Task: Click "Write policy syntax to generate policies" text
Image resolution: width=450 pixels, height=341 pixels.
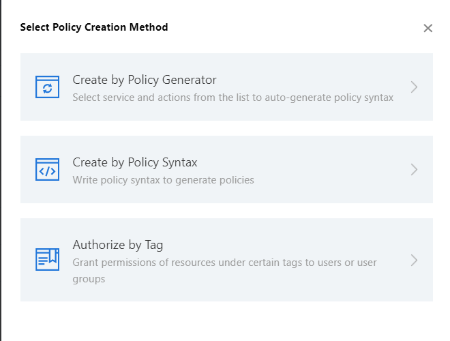Action: (x=163, y=180)
